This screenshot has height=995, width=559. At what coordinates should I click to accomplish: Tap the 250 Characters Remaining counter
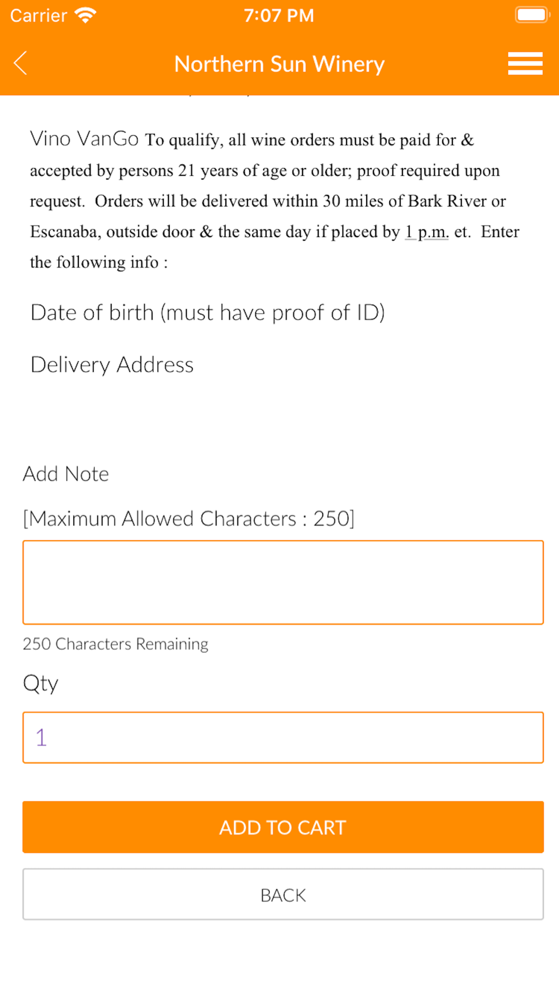(116, 644)
